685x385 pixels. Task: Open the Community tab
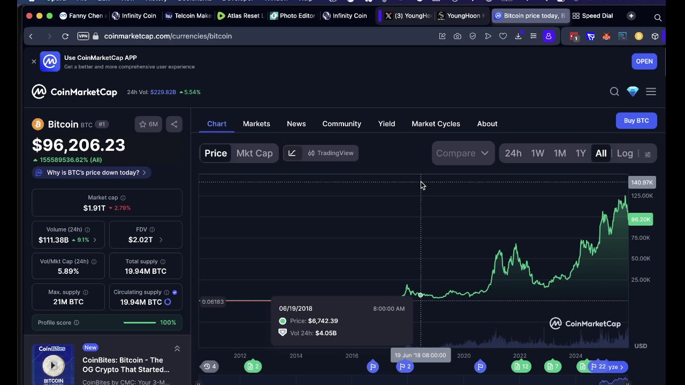[341, 124]
